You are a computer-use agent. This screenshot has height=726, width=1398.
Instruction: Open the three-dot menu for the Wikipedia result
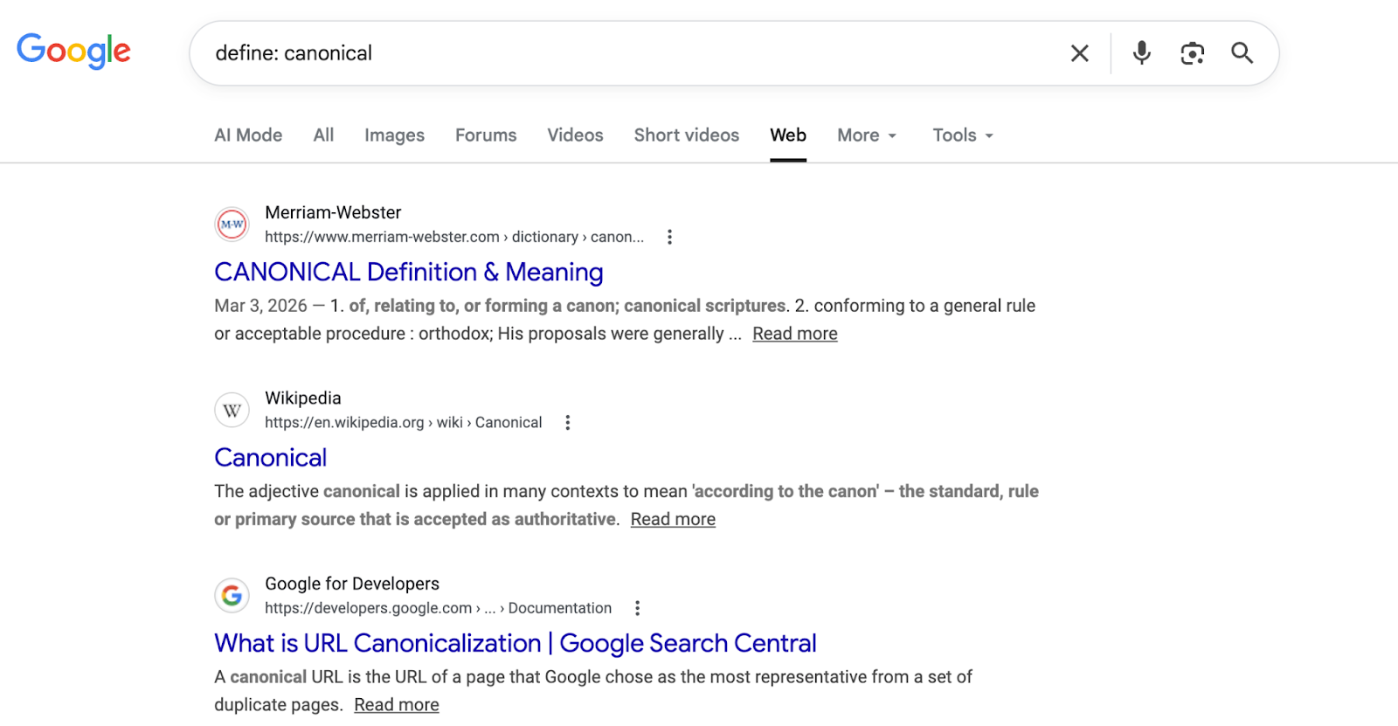click(568, 423)
